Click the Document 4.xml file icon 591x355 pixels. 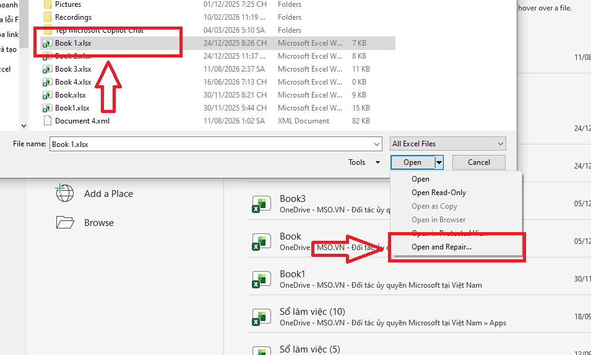[47, 121]
